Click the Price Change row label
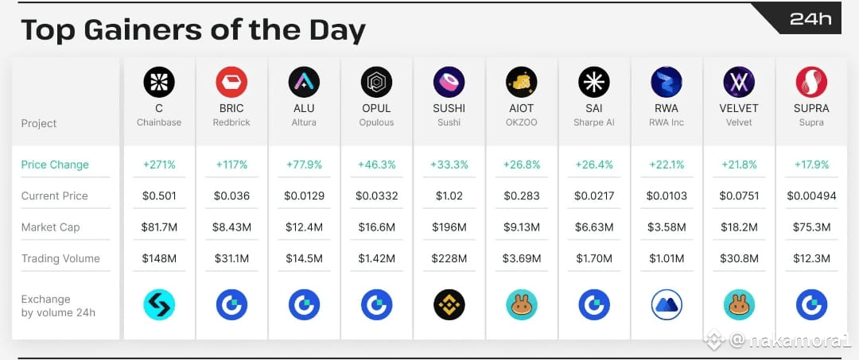The height and width of the screenshot is (360, 859). click(x=55, y=165)
